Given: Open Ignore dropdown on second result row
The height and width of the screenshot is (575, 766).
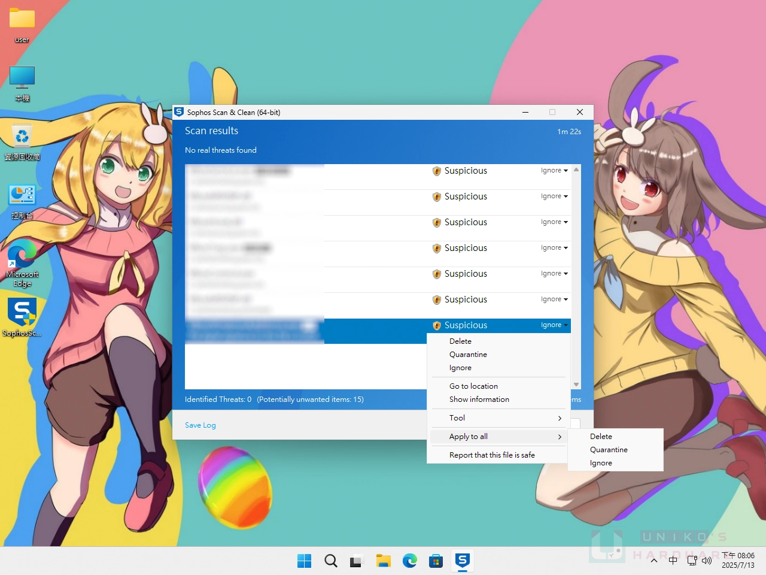Looking at the screenshot, I should [554, 196].
